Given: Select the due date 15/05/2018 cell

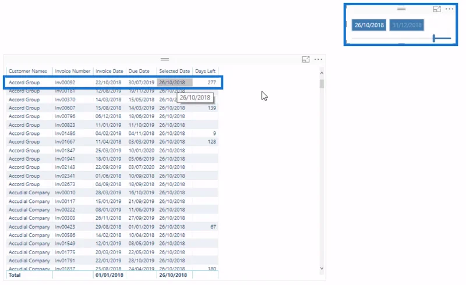Looking at the screenshot, I should click(141, 99).
